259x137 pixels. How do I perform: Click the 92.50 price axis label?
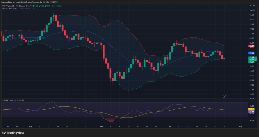pyautogui.click(x=252, y=24)
